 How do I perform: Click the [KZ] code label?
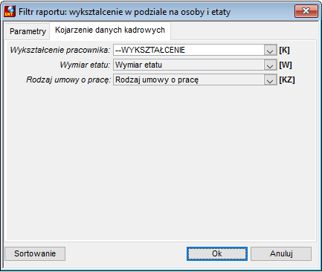point(287,80)
